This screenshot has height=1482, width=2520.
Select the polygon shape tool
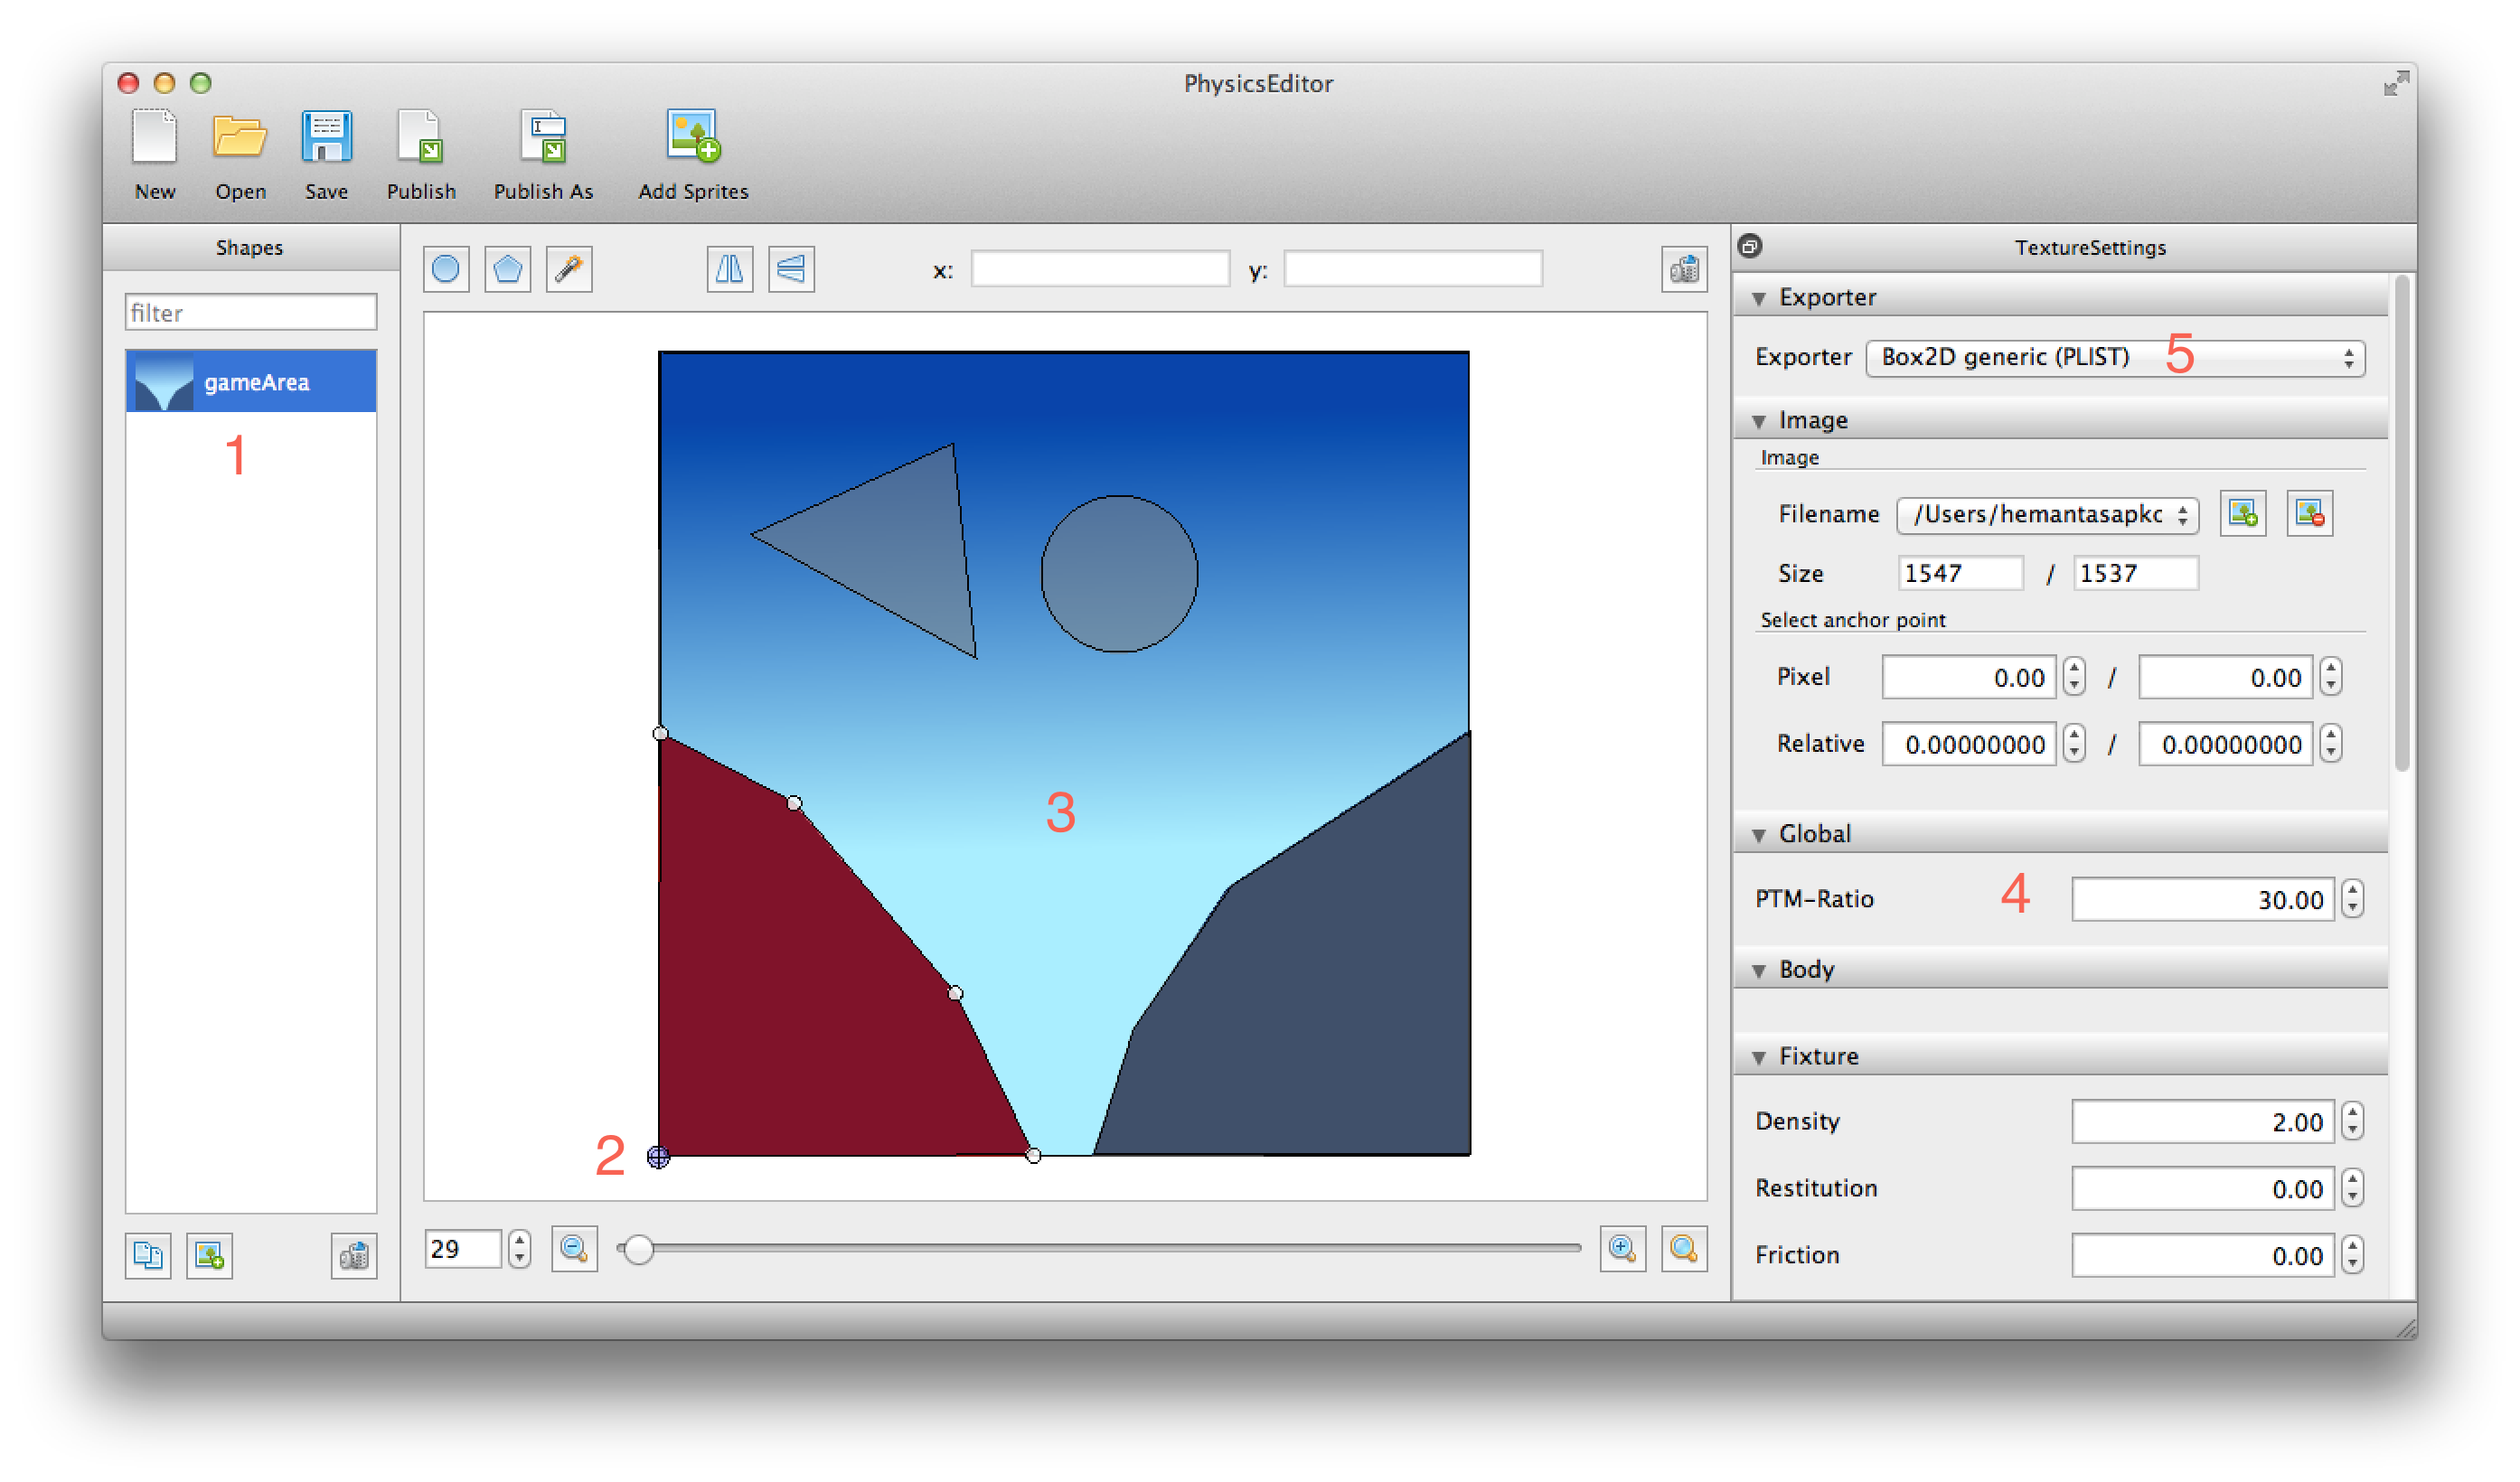[508, 269]
